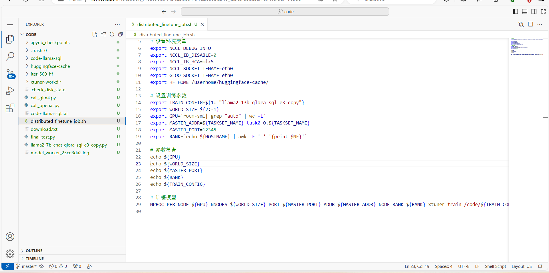Image resolution: width=549 pixels, height=273 pixels.
Task: Toggle the primary side bar visibility
Action: tap(515, 11)
